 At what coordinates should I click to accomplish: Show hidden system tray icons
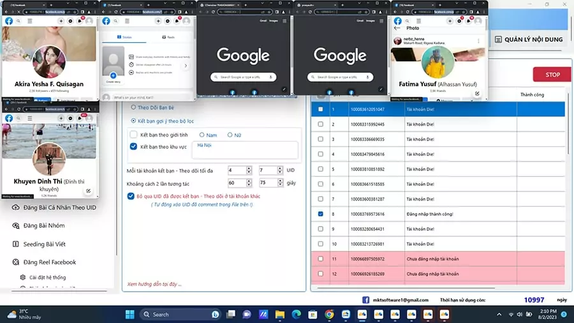pyautogui.click(x=499, y=314)
